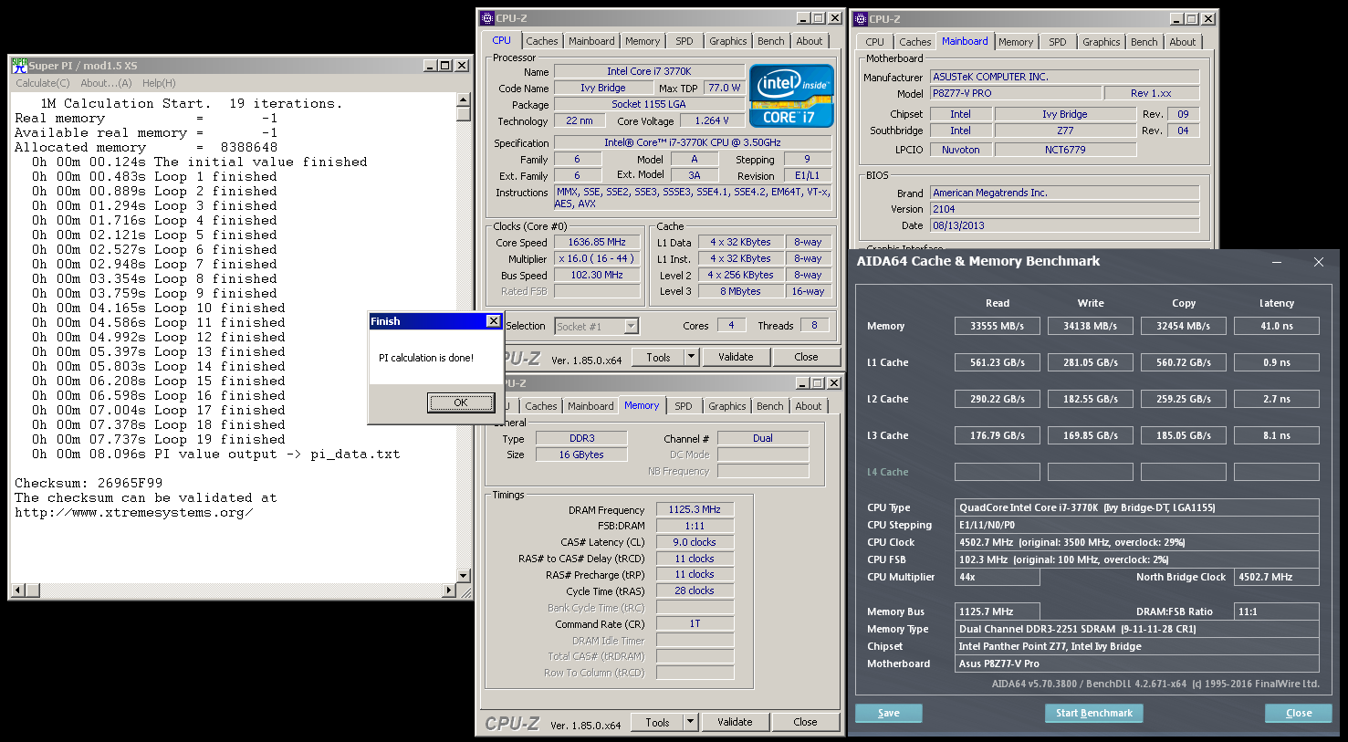Click the Core Voltage value 1.264 V
The image size is (1348, 742).
tap(712, 120)
